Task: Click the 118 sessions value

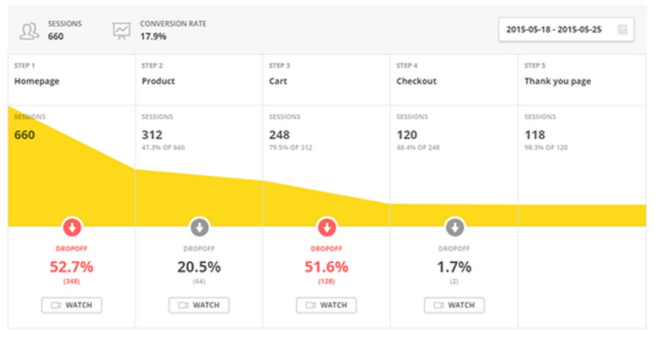Action: pyautogui.click(x=535, y=135)
